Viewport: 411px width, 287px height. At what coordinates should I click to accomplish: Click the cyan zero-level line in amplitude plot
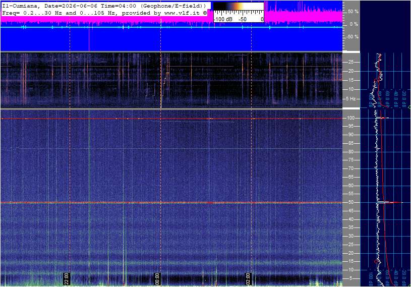click(171, 27)
